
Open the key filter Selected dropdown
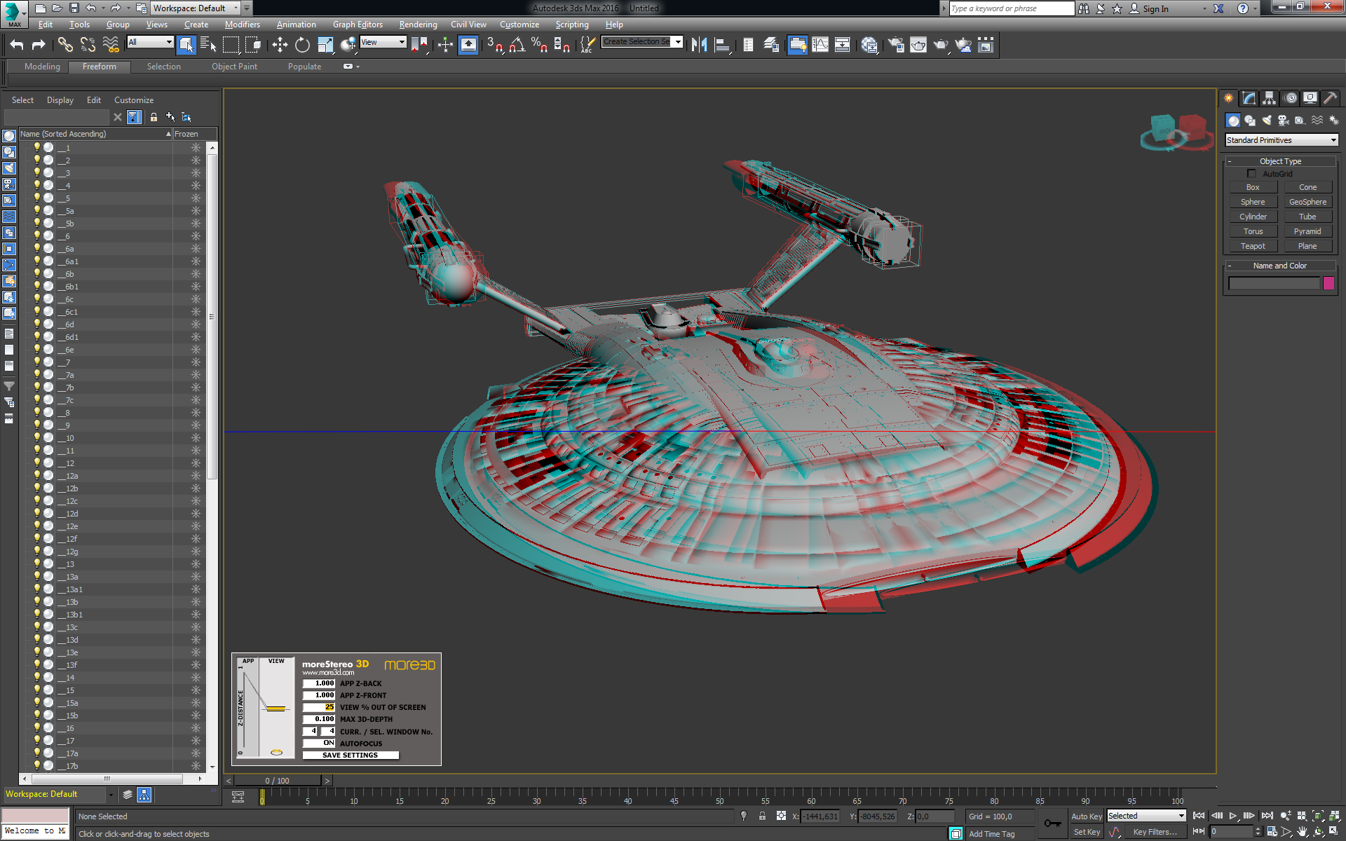pos(1146,816)
